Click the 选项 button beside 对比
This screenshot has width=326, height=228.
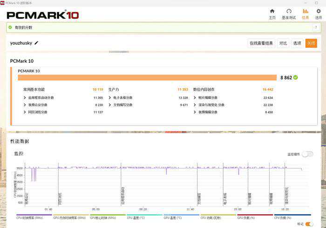tap(297, 43)
